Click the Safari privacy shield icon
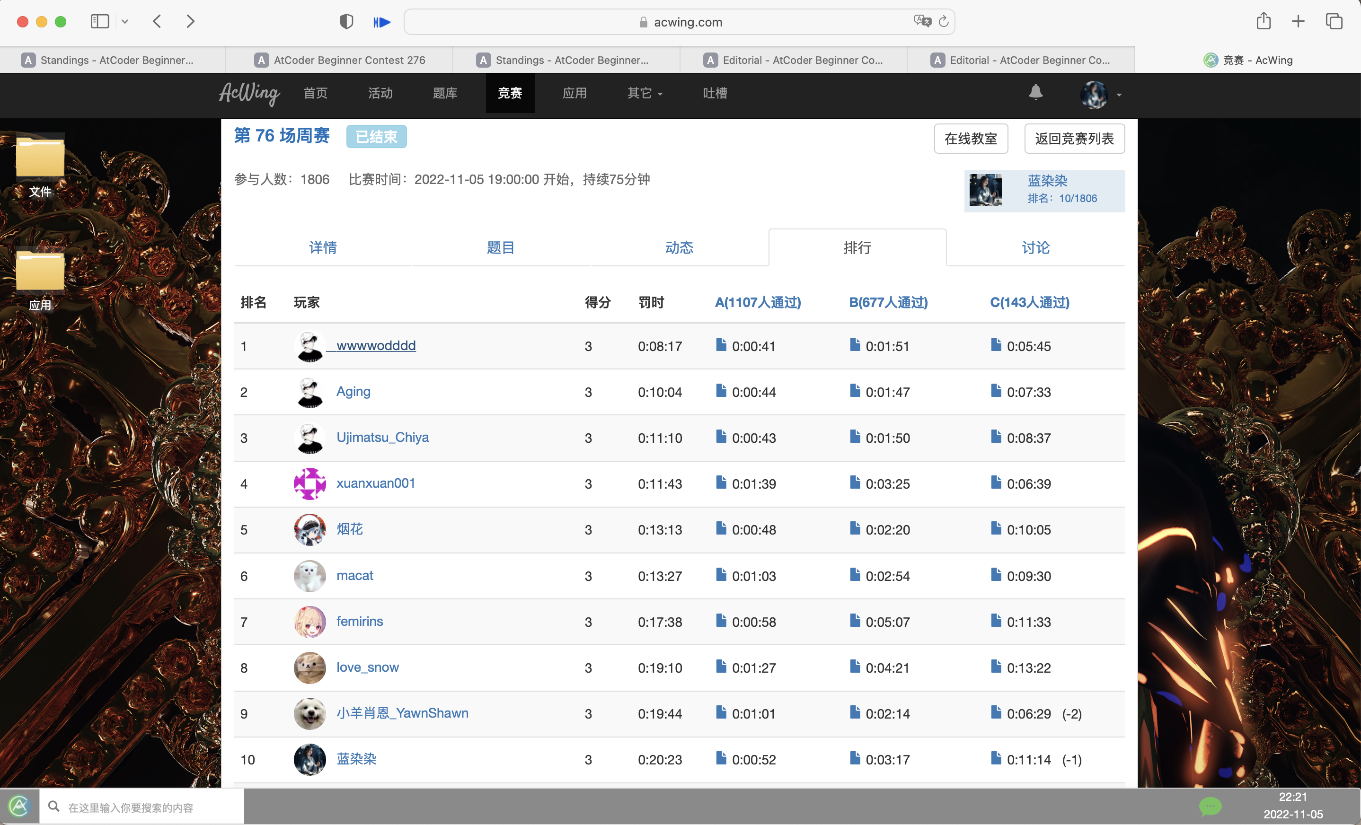This screenshot has width=1361, height=825. 346,22
